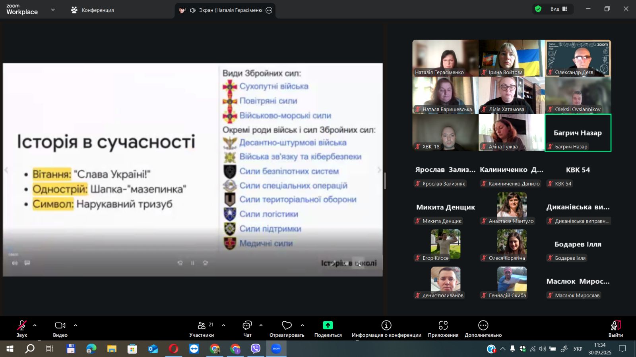Viewport: 636px width, 357px height.
Task: Unmute the microphone via Sound button
Action: pyautogui.click(x=22, y=326)
